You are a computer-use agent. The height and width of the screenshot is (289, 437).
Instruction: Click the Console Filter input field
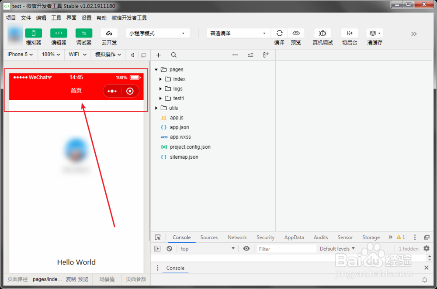click(x=286, y=248)
